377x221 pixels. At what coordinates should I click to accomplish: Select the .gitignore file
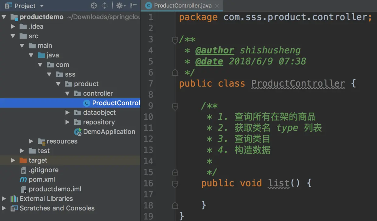tap(43, 170)
